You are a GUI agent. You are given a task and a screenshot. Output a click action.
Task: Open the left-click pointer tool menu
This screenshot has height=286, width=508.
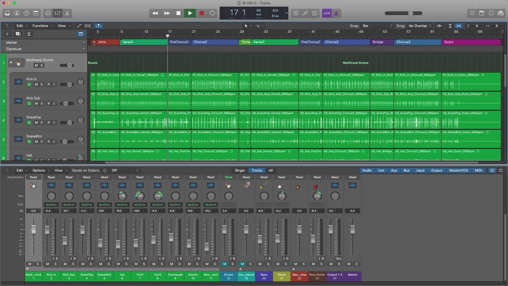tap(248, 26)
